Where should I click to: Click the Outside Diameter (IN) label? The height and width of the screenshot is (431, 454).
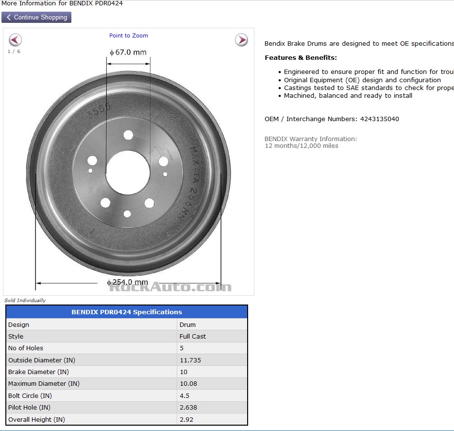click(42, 360)
